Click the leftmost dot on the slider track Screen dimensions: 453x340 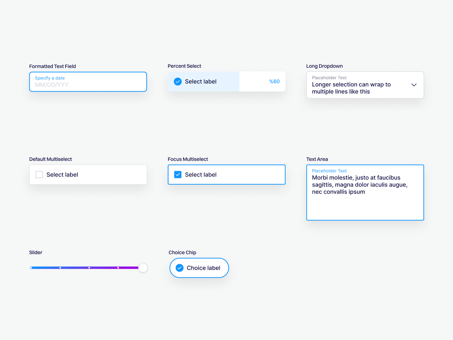[32, 267]
